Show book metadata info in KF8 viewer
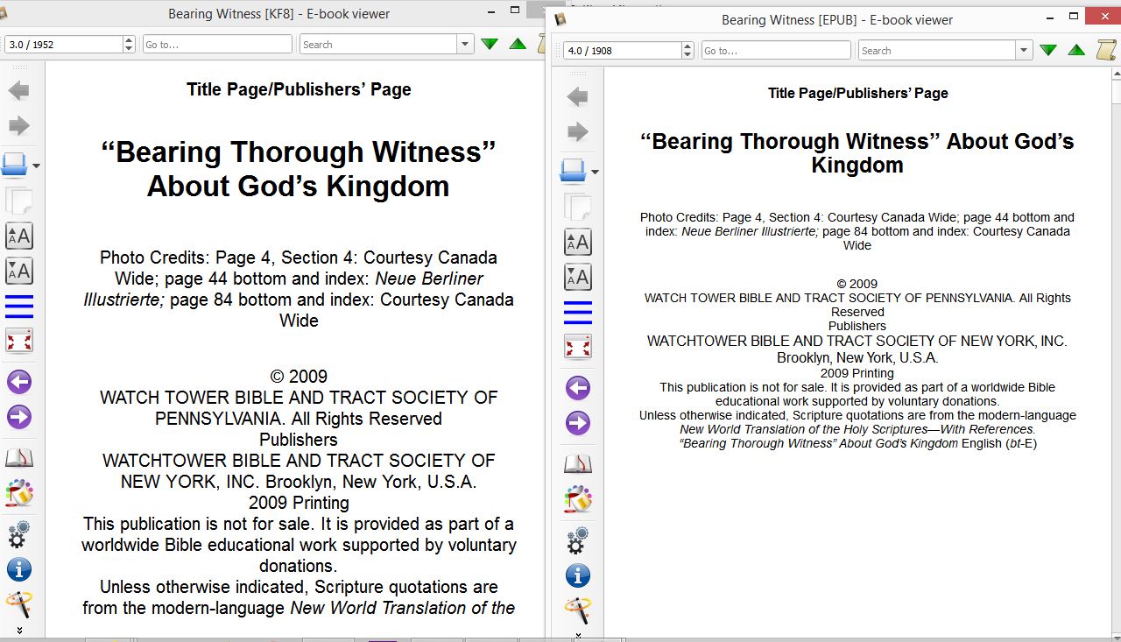1121x642 pixels. tap(19, 569)
